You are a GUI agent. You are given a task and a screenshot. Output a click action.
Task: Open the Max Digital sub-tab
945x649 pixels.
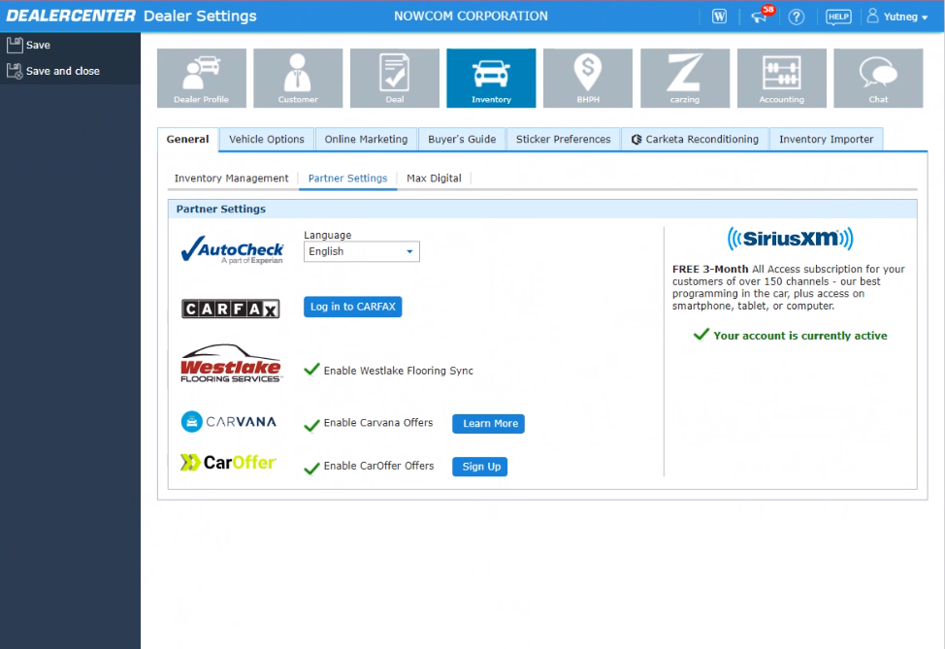pos(434,178)
